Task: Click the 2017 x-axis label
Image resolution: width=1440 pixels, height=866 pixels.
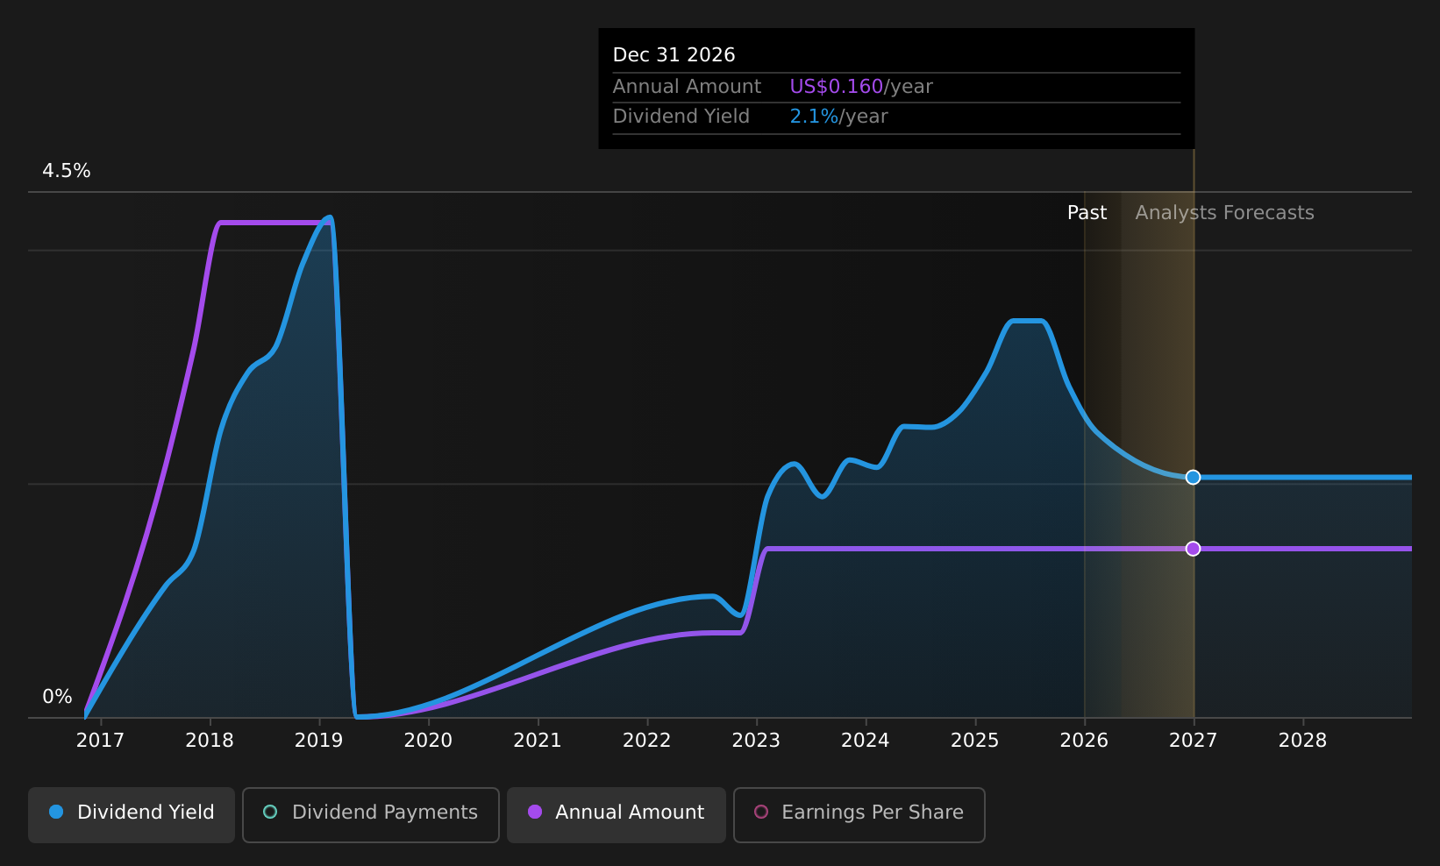Action: [x=100, y=741]
